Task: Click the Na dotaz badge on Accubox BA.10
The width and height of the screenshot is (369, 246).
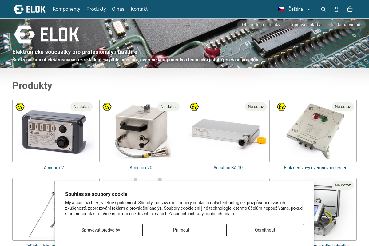Action: point(256,107)
